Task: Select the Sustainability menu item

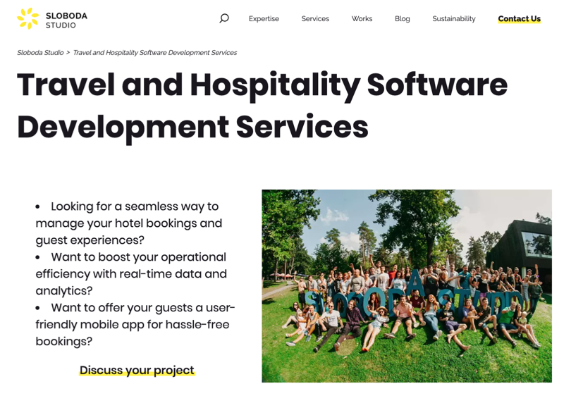Action: [x=453, y=18]
